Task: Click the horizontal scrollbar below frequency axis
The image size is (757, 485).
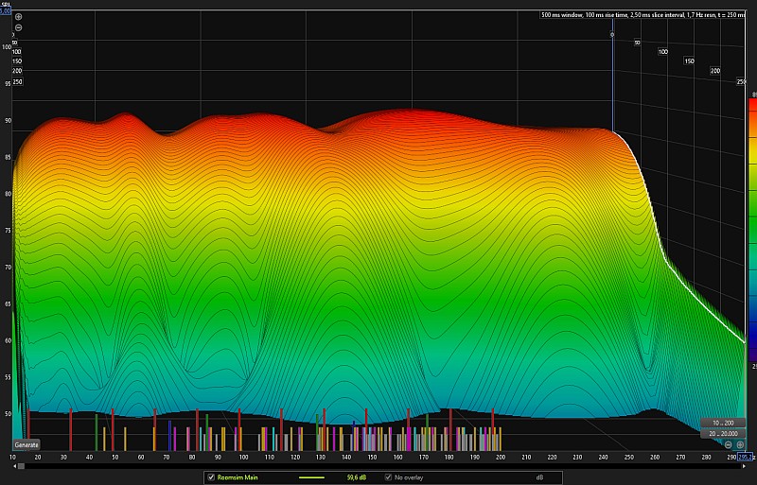Action: click(x=379, y=466)
